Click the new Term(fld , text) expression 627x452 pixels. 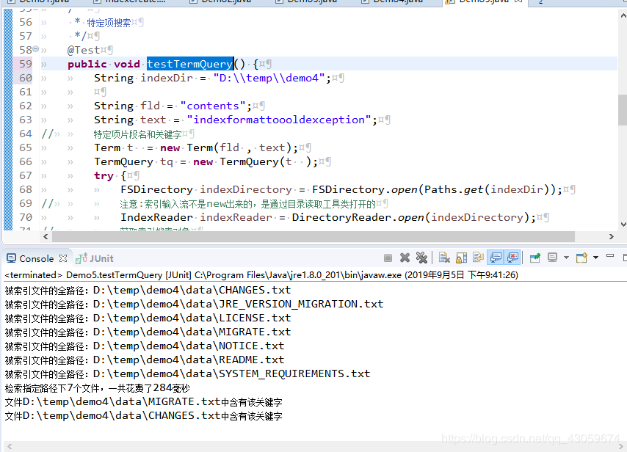[x=226, y=148]
